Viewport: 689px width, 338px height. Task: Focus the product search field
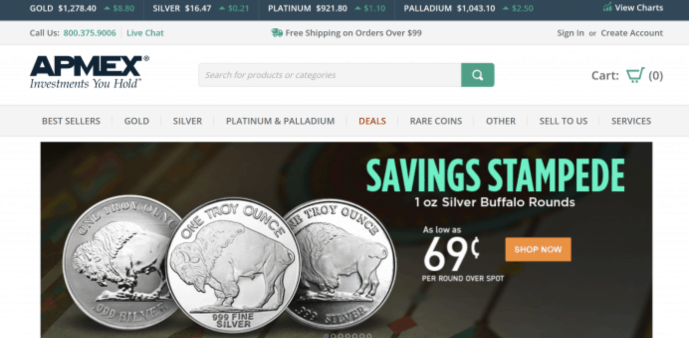(x=330, y=75)
